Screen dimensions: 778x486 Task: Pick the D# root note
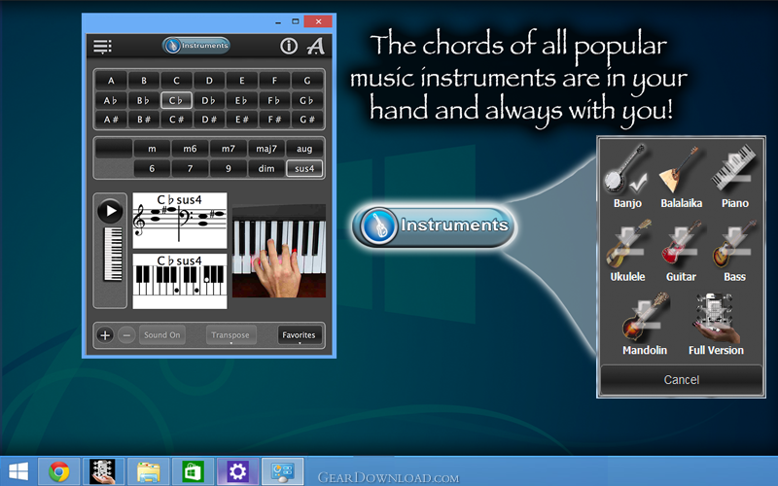point(209,120)
